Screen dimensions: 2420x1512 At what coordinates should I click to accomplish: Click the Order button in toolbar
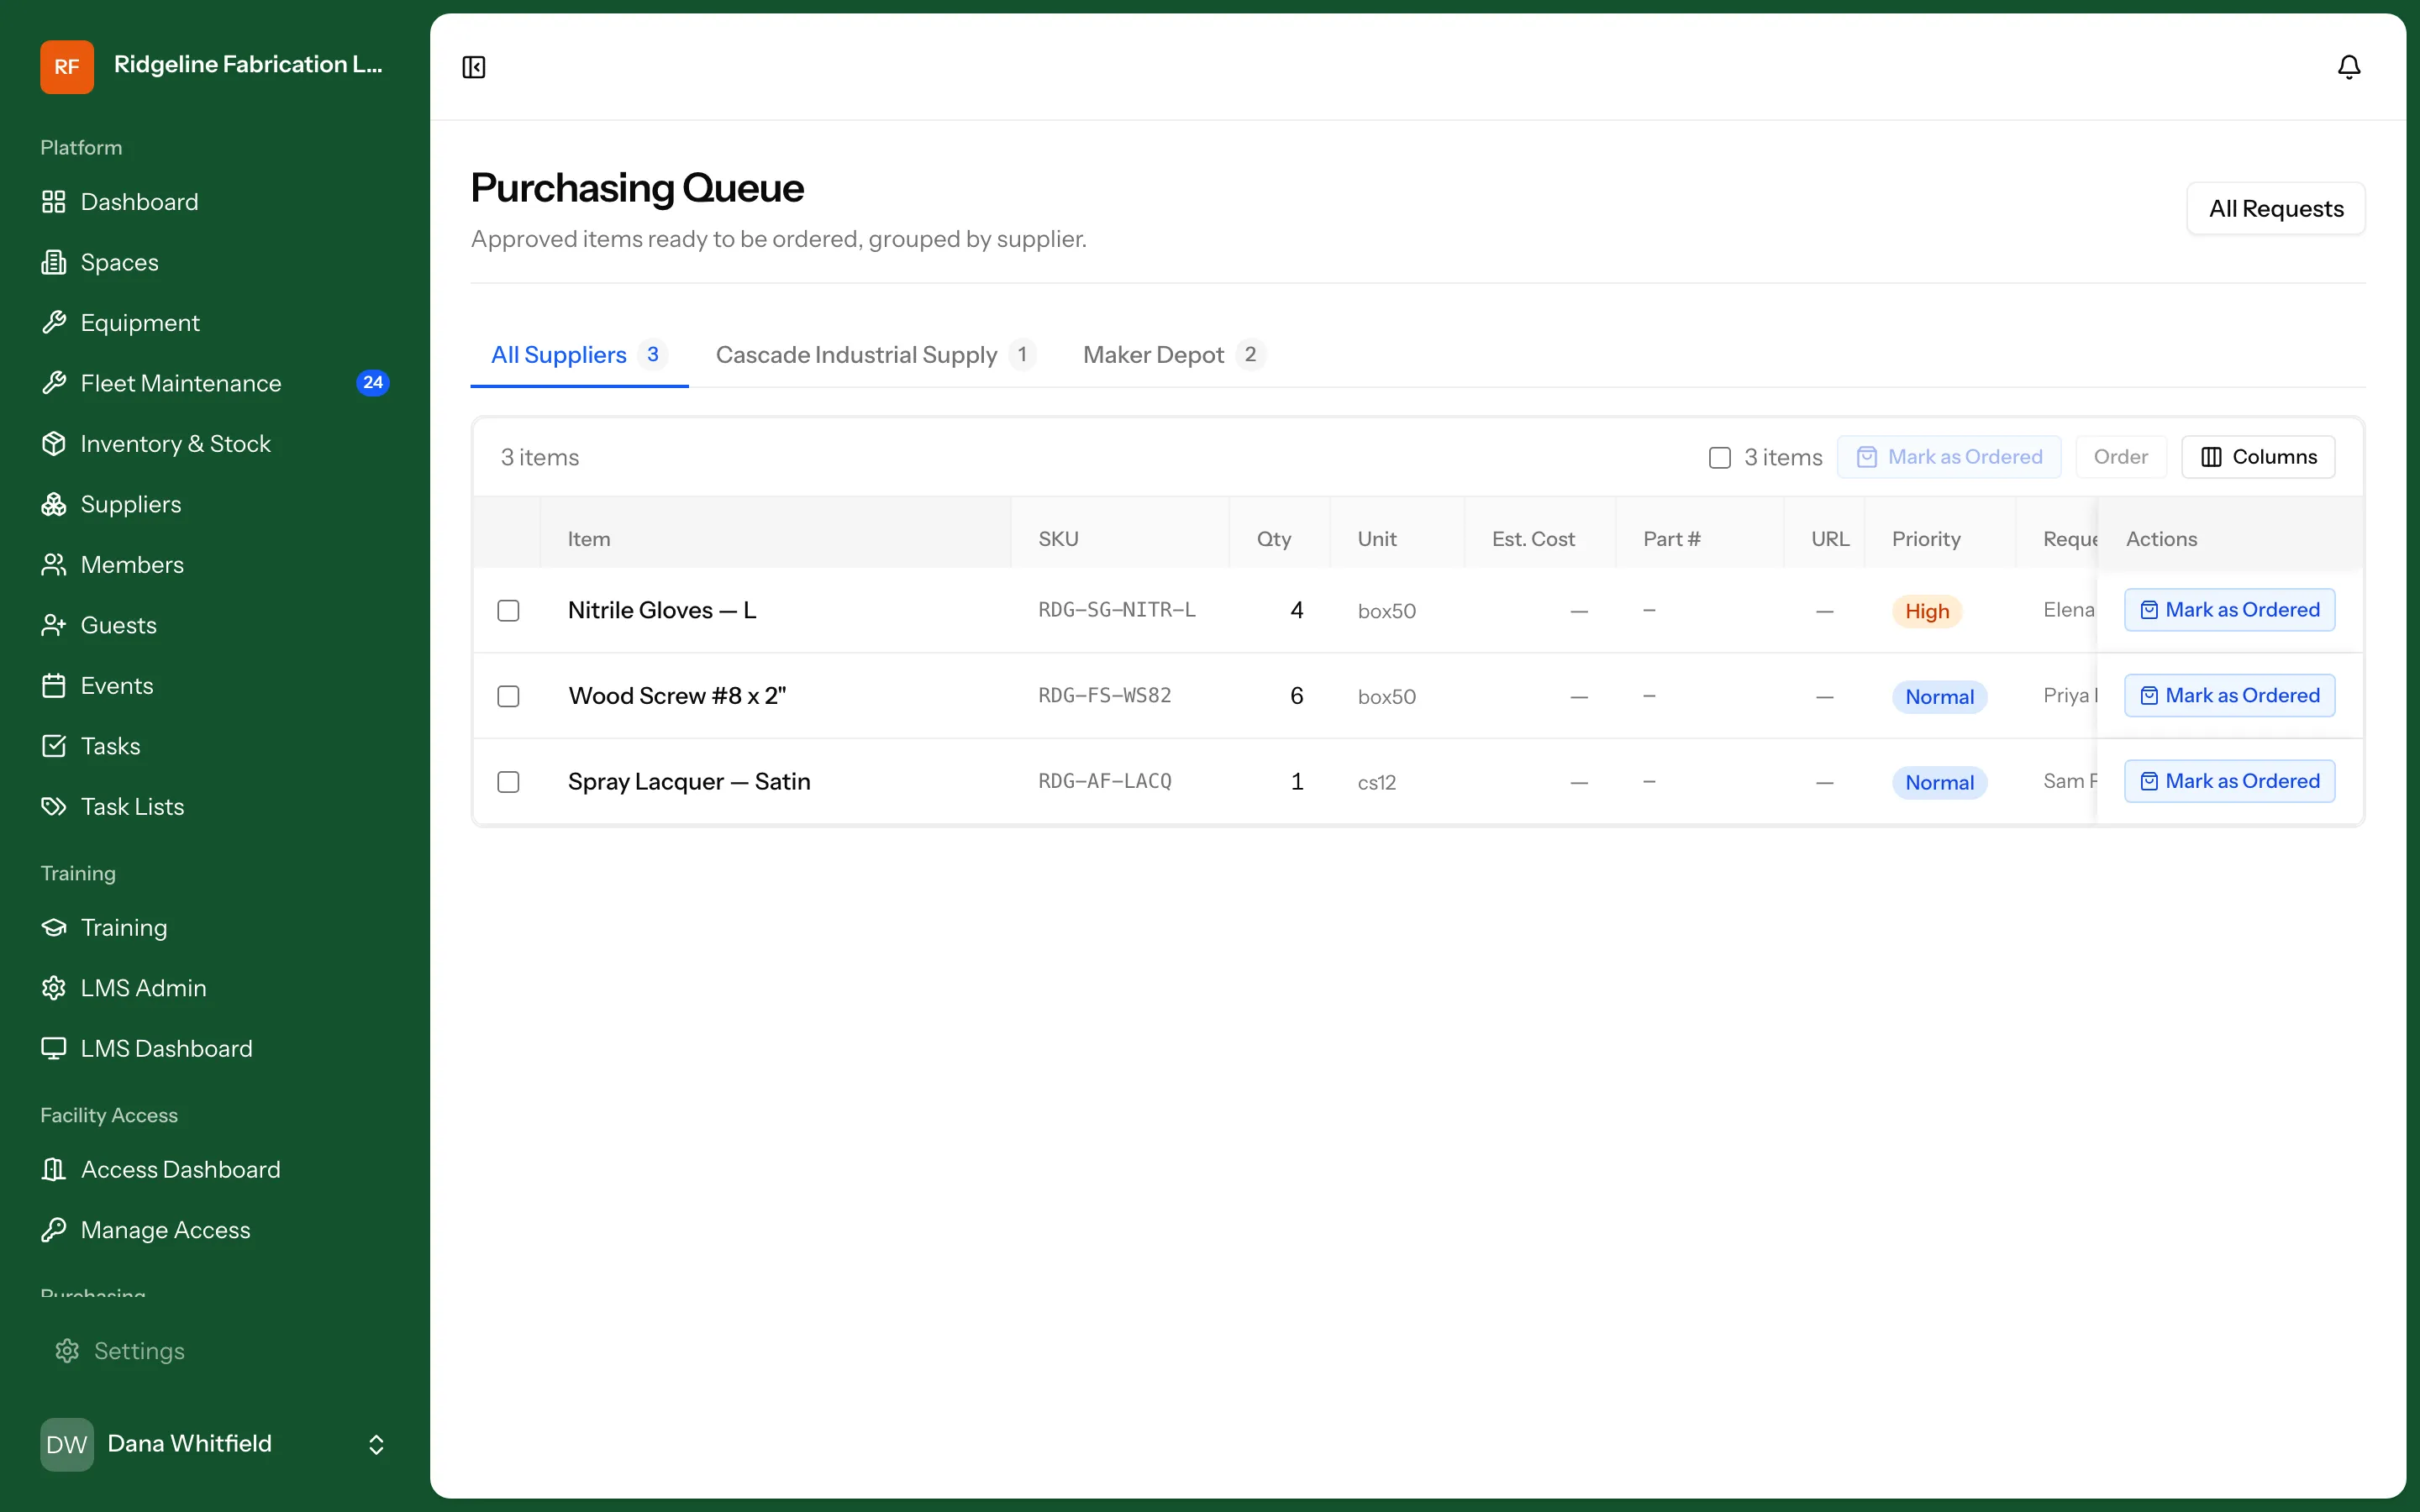tap(2120, 457)
